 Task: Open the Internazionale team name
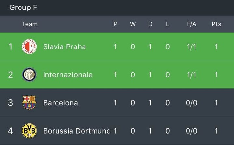point(68,75)
